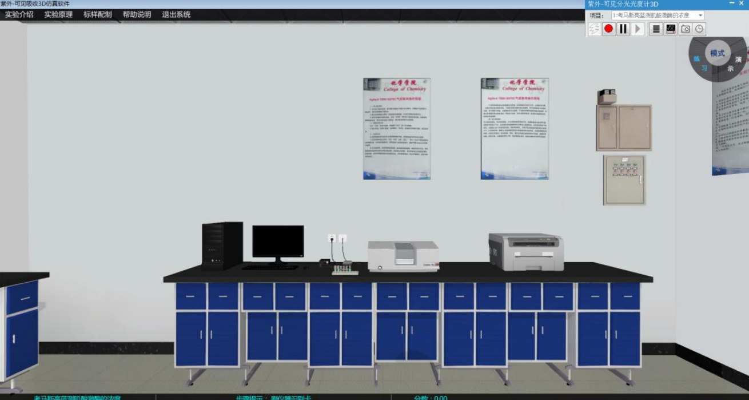
Task: Click the black computer monitor
Action: point(278,241)
